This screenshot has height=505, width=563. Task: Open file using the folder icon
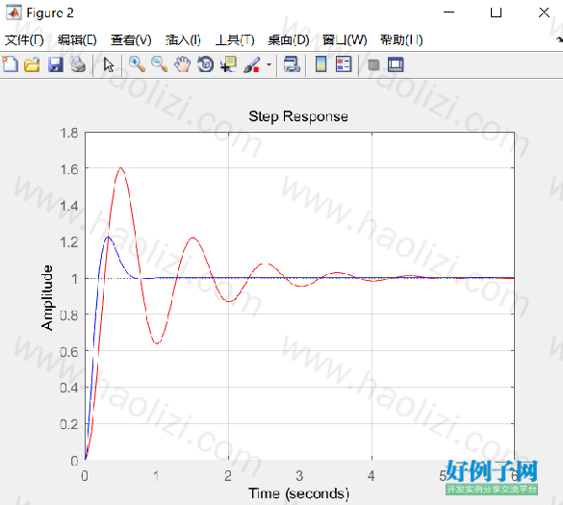coord(32,65)
